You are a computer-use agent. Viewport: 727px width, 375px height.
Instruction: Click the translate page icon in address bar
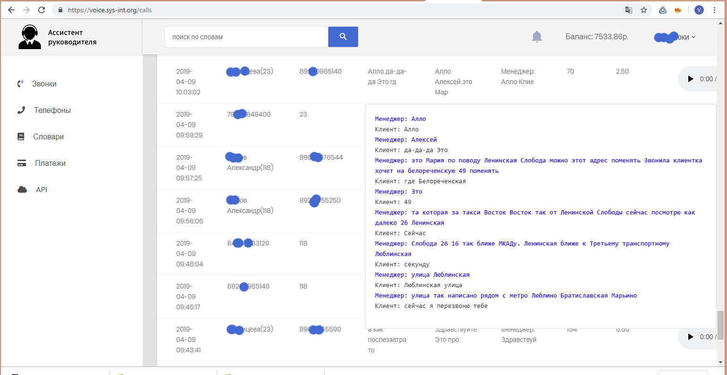pyautogui.click(x=629, y=10)
